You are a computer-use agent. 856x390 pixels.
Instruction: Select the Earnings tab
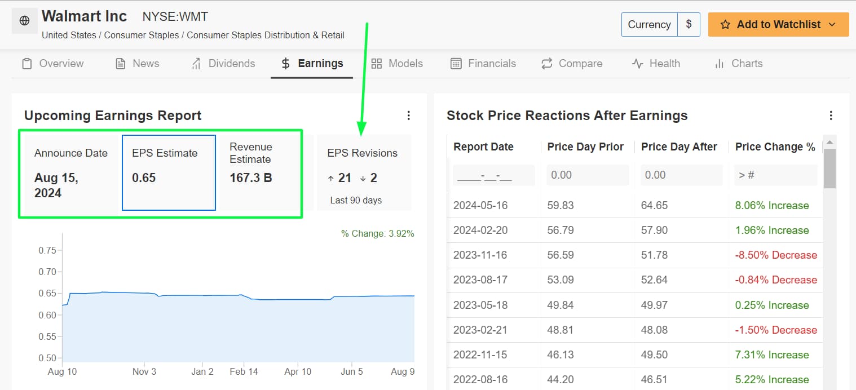[312, 64]
